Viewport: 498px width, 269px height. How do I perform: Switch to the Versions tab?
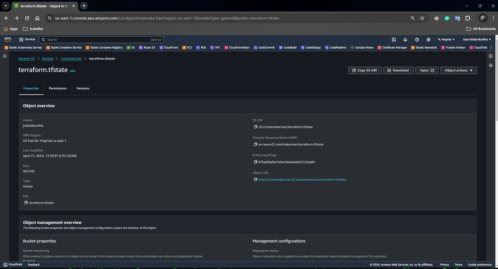83,88
